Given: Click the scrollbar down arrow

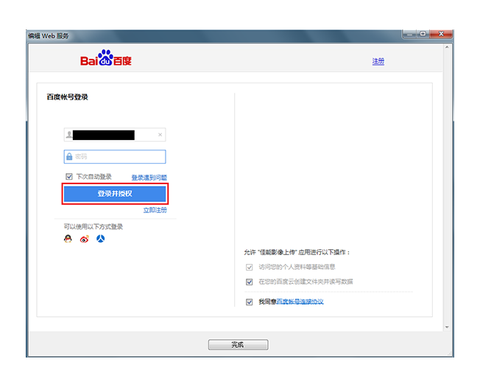Looking at the screenshot, I should [x=447, y=327].
